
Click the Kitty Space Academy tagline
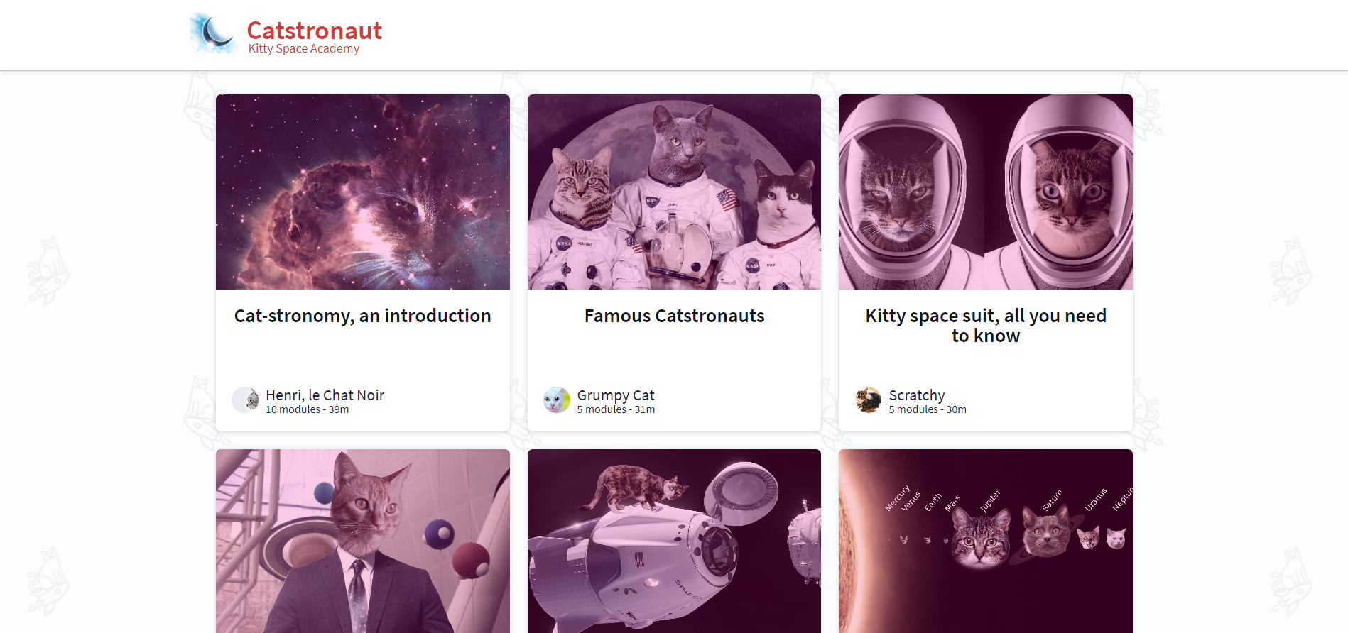click(x=302, y=48)
